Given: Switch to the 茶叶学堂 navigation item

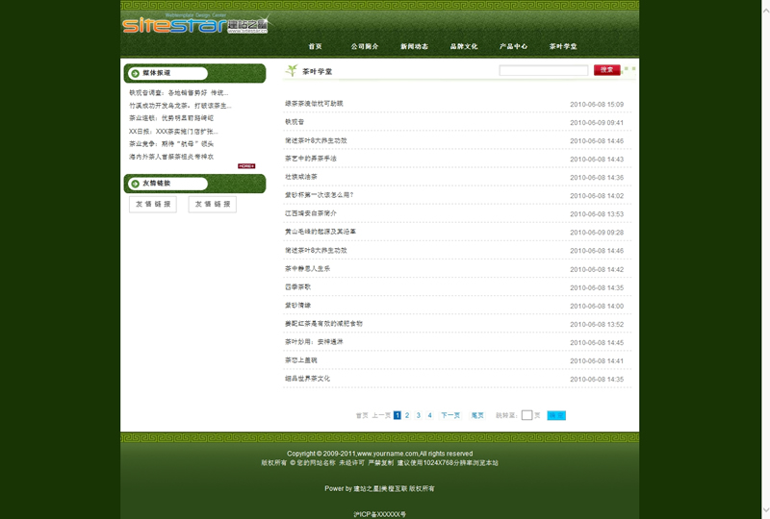Looking at the screenshot, I should click(563, 46).
